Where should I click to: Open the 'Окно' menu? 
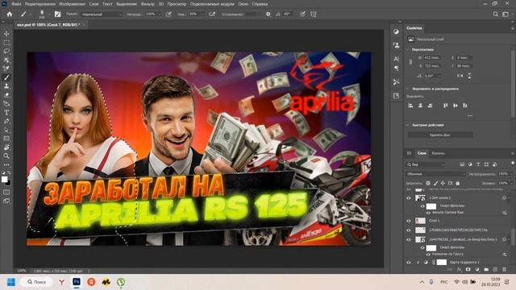coord(243,4)
